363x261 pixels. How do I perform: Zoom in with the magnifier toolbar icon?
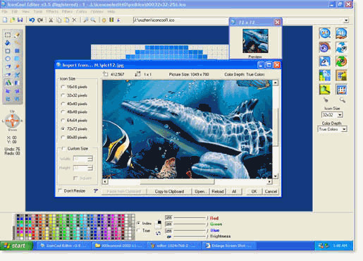click(86, 20)
